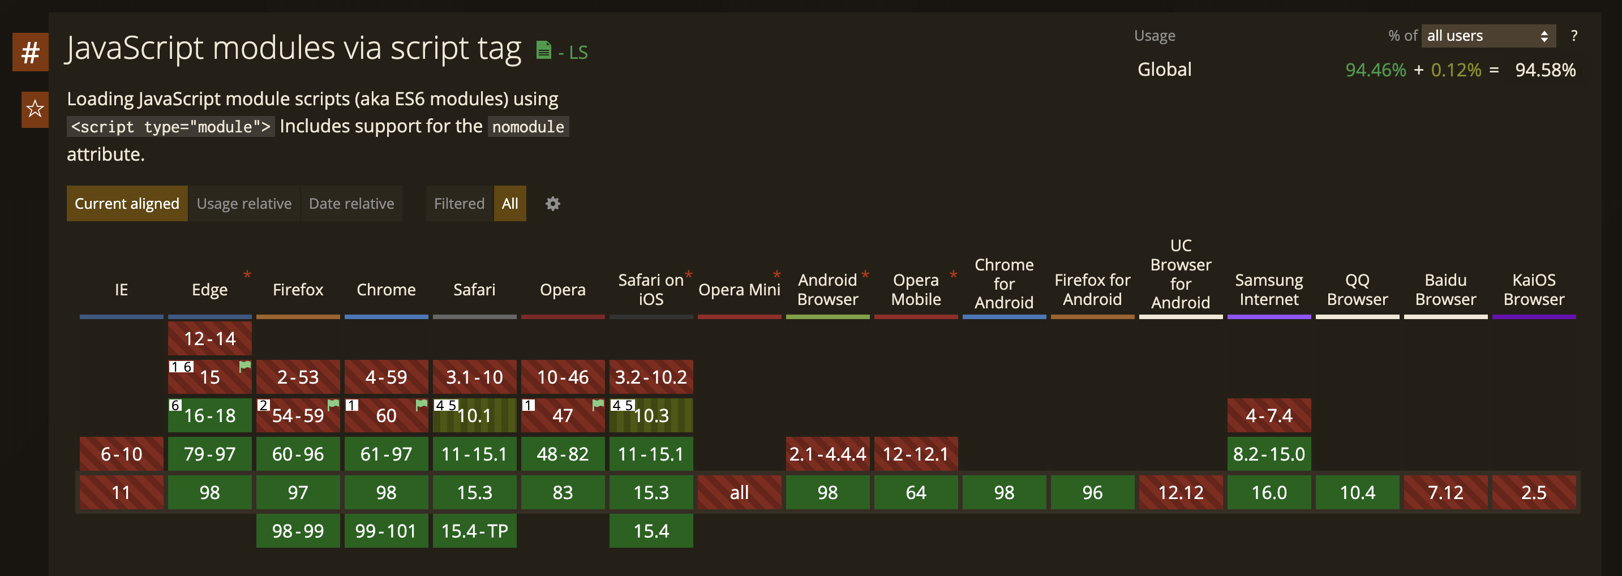Select Safari 10.1 cell
Viewport: 1622px width, 576px height.
pyautogui.click(x=475, y=415)
